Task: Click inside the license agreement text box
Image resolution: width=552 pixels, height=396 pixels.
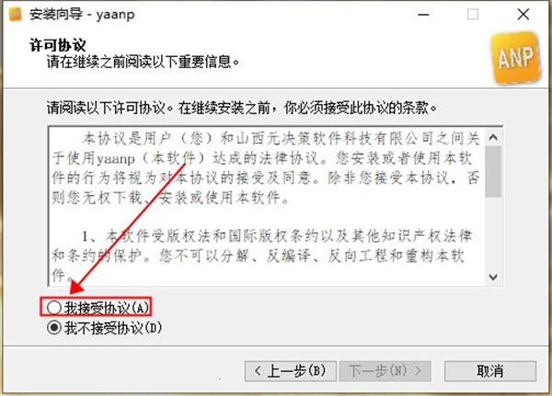Action: pos(267,206)
